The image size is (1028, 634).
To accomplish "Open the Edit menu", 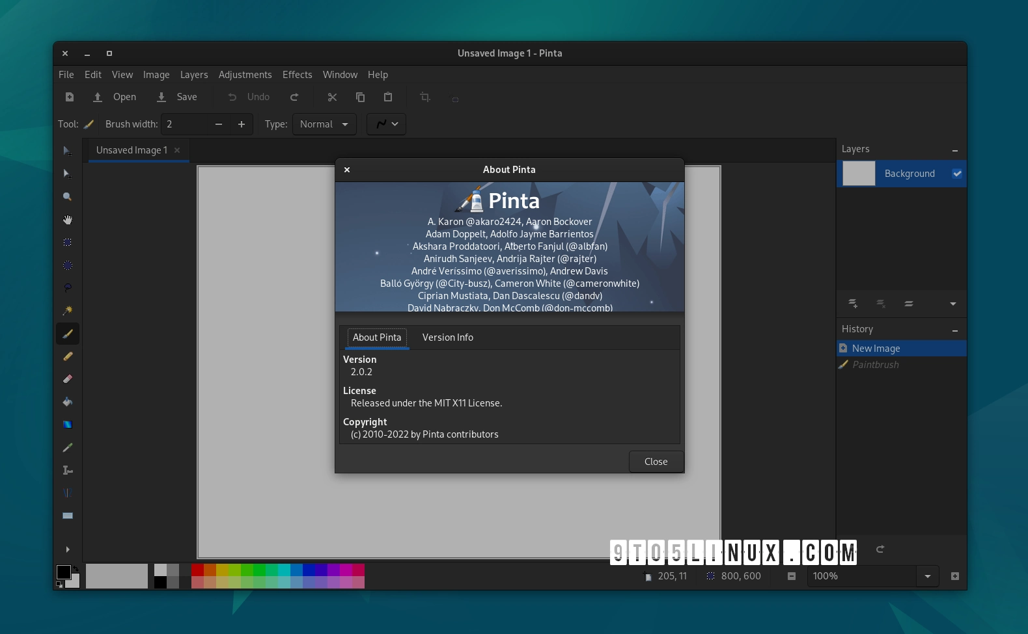I will pos(93,75).
